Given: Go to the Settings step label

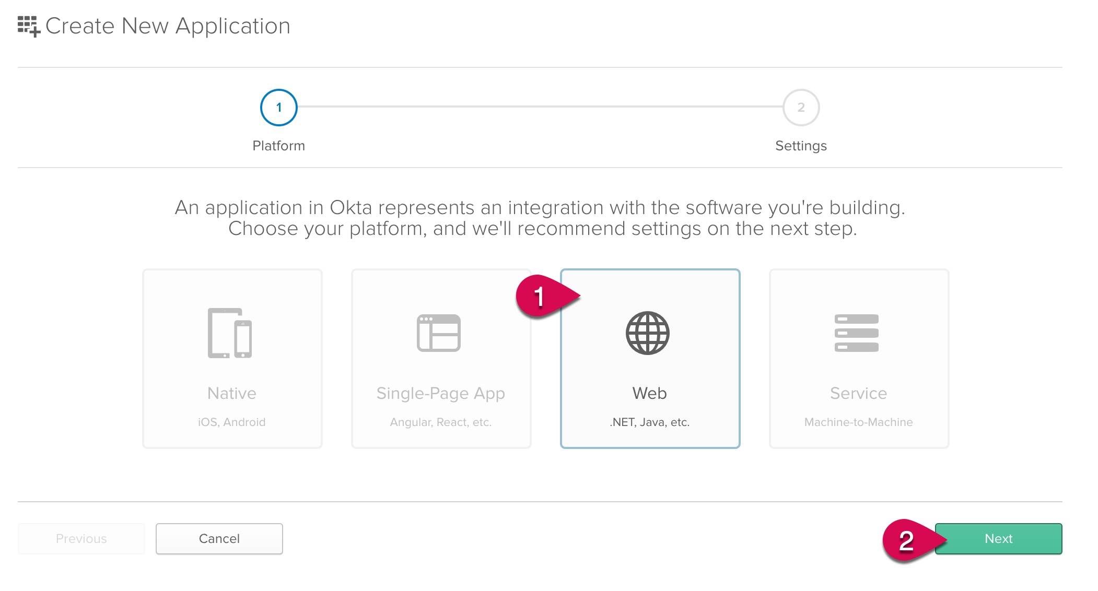Looking at the screenshot, I should 801,146.
